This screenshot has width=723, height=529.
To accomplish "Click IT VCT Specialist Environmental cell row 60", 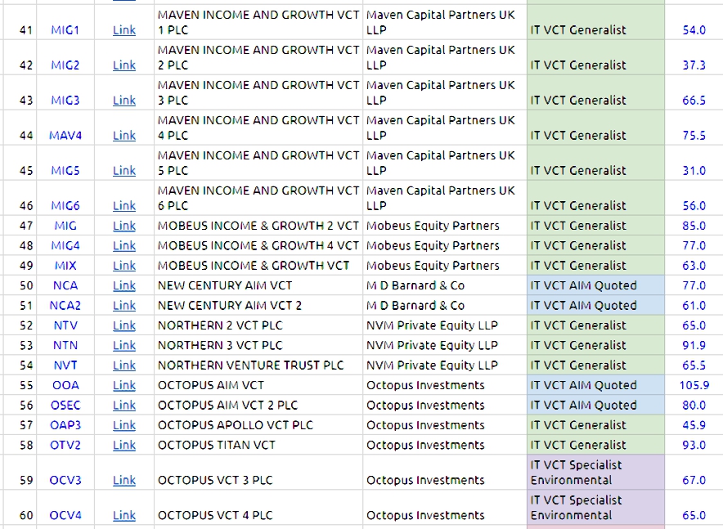I will [595, 508].
